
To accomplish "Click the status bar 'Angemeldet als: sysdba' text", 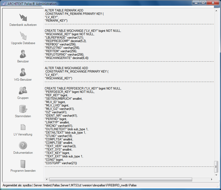I will [17, 185].
